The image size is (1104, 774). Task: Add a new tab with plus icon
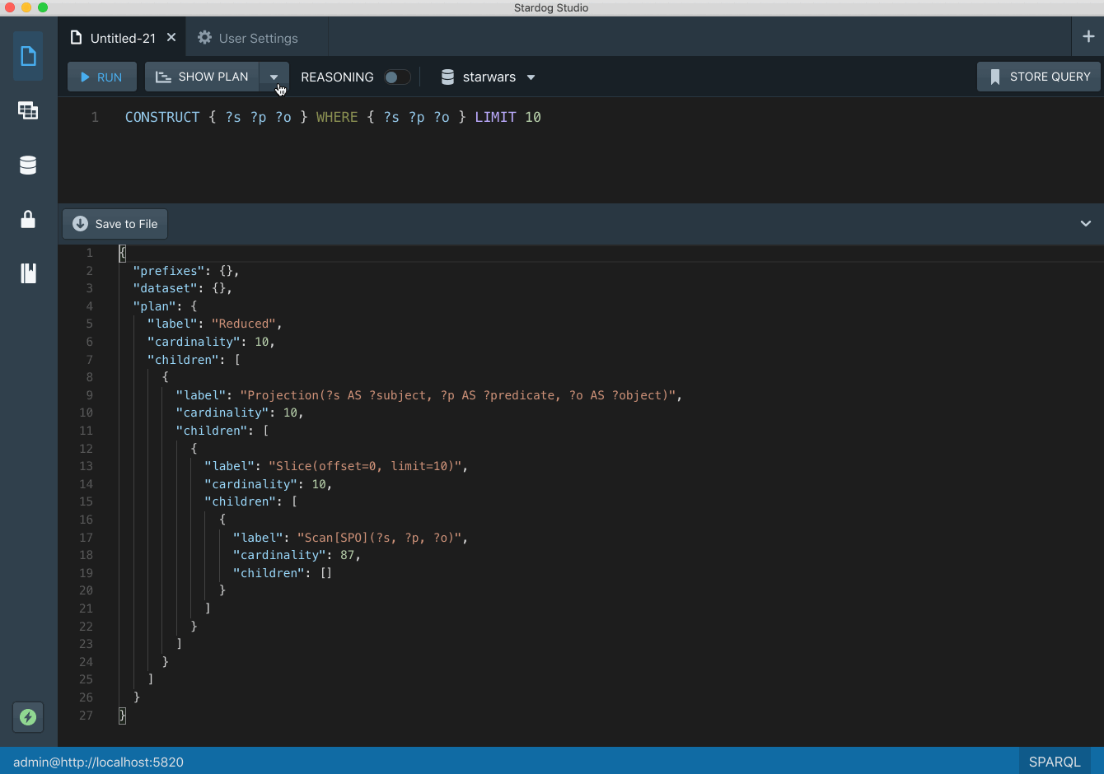[1088, 37]
